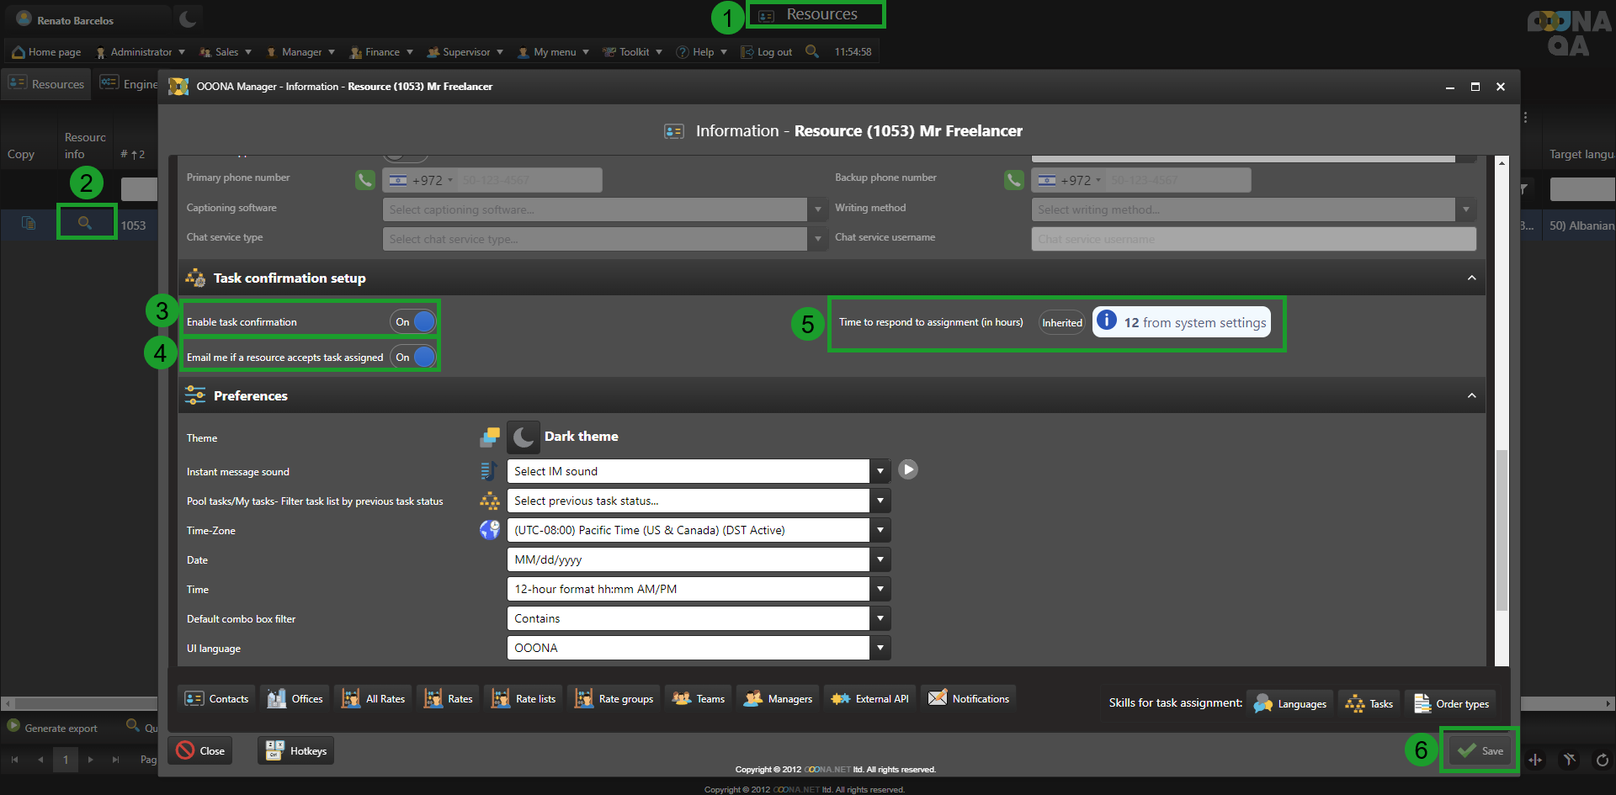Collapse the Task confirmation setup section

tap(1471, 278)
